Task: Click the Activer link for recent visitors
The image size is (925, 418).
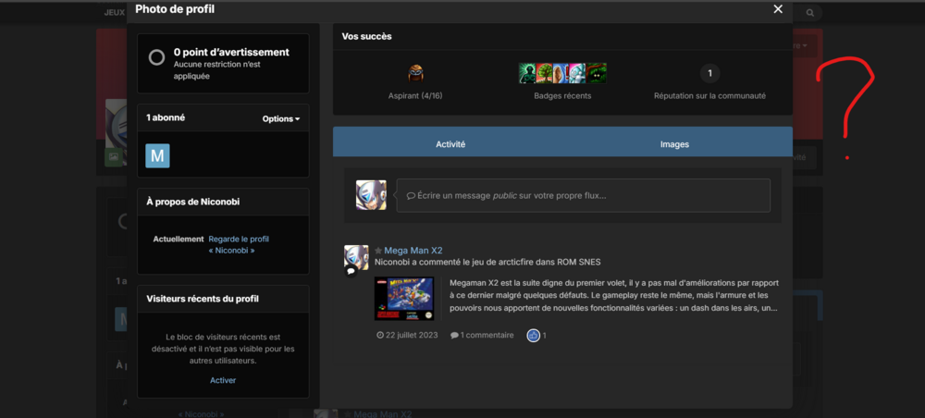Action: tap(223, 380)
